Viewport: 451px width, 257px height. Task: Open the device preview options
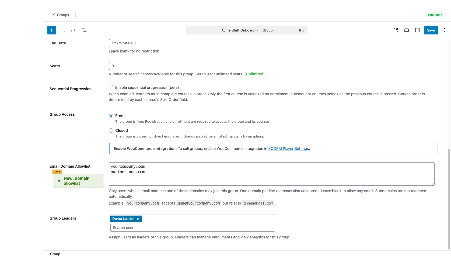coord(406,30)
